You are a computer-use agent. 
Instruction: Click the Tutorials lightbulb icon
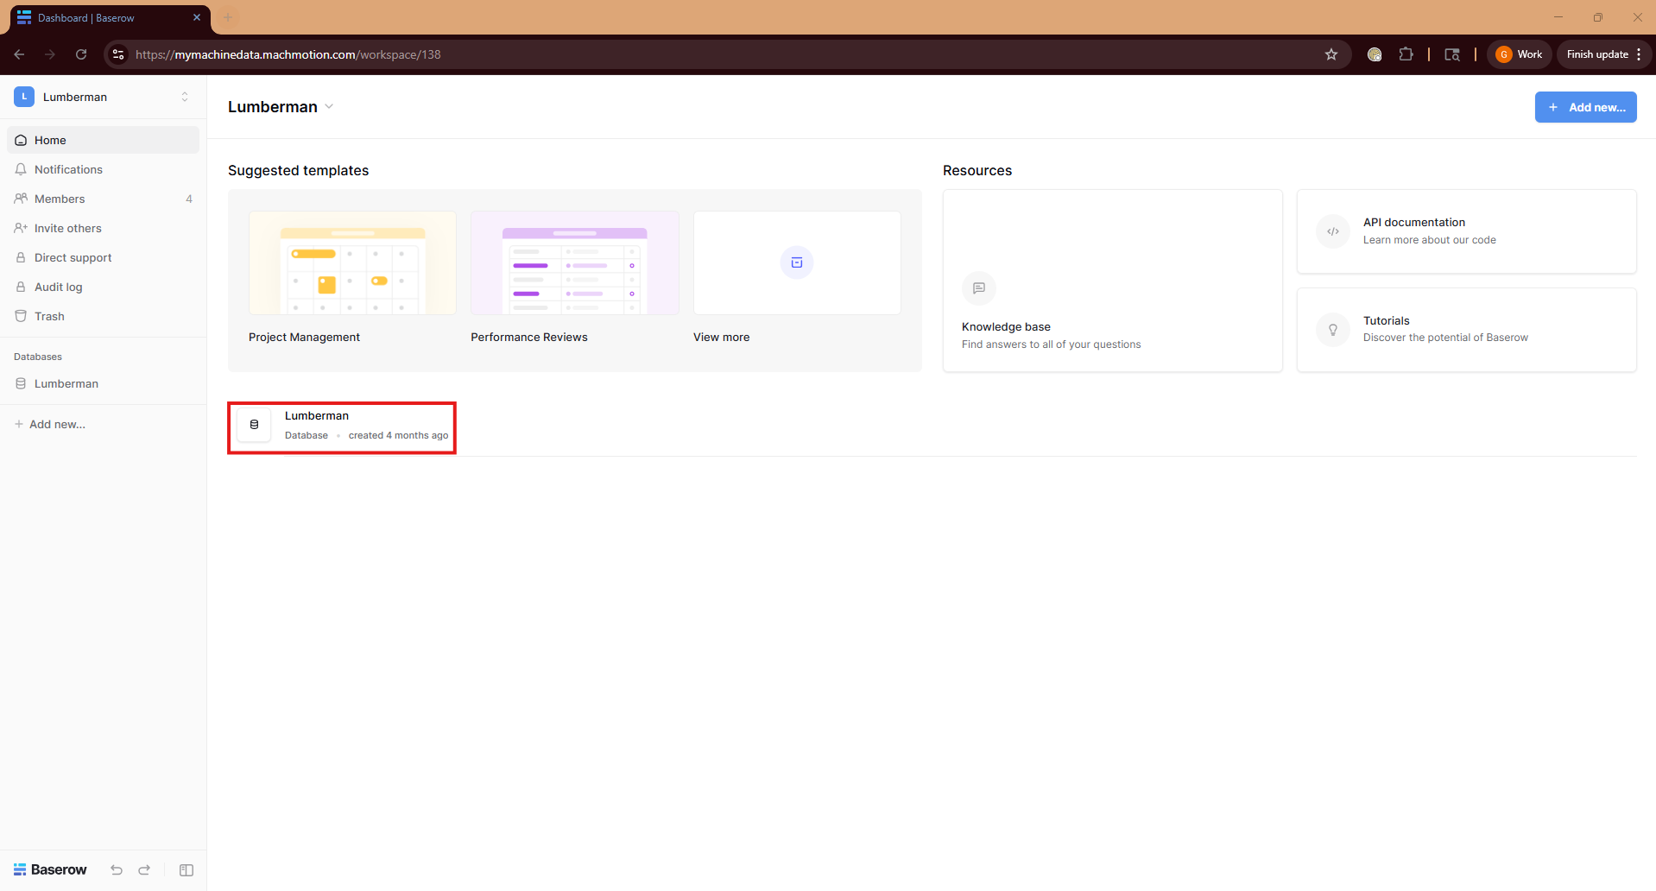pyautogui.click(x=1333, y=330)
